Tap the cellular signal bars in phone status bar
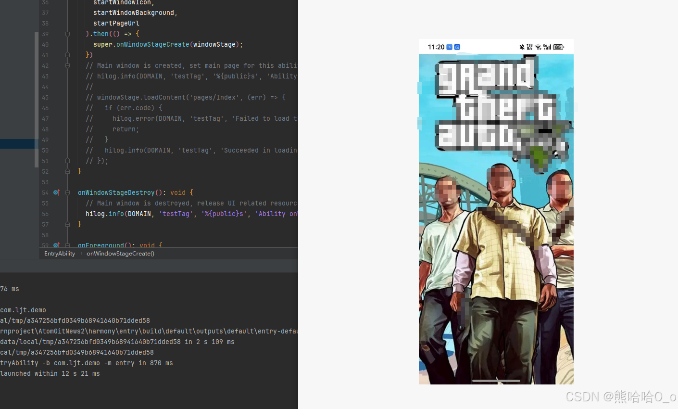Image resolution: width=678 pixels, height=409 pixels. (x=547, y=47)
